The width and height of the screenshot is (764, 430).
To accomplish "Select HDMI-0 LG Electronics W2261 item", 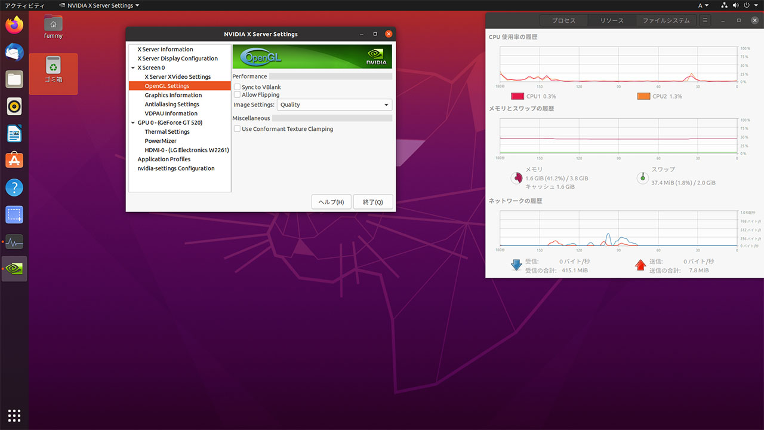I will pyautogui.click(x=187, y=150).
